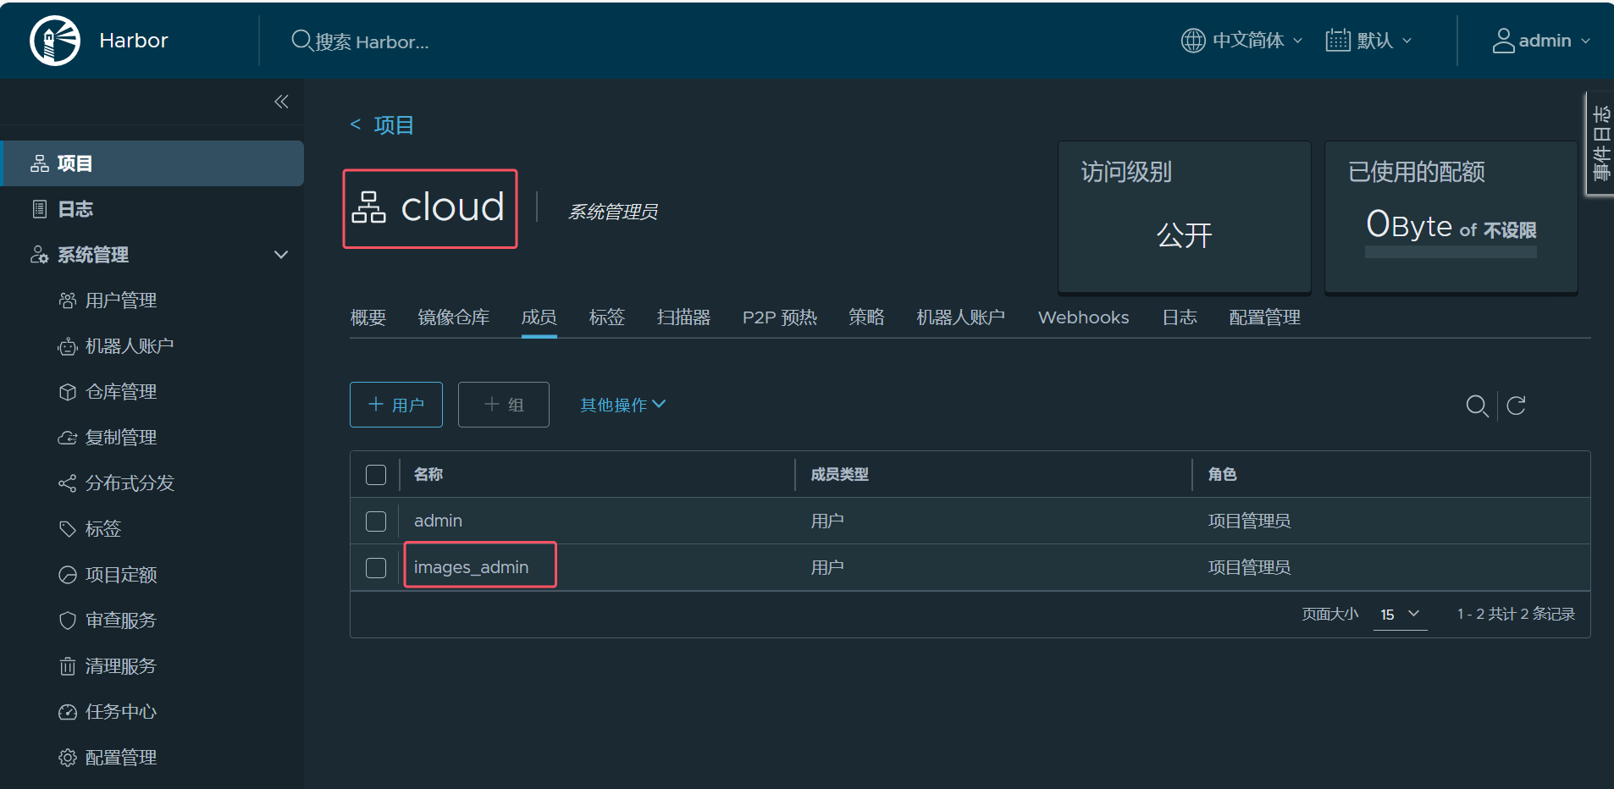Image resolution: width=1614 pixels, height=789 pixels.
Task: Check the images_admin row checkbox
Action: (376, 568)
